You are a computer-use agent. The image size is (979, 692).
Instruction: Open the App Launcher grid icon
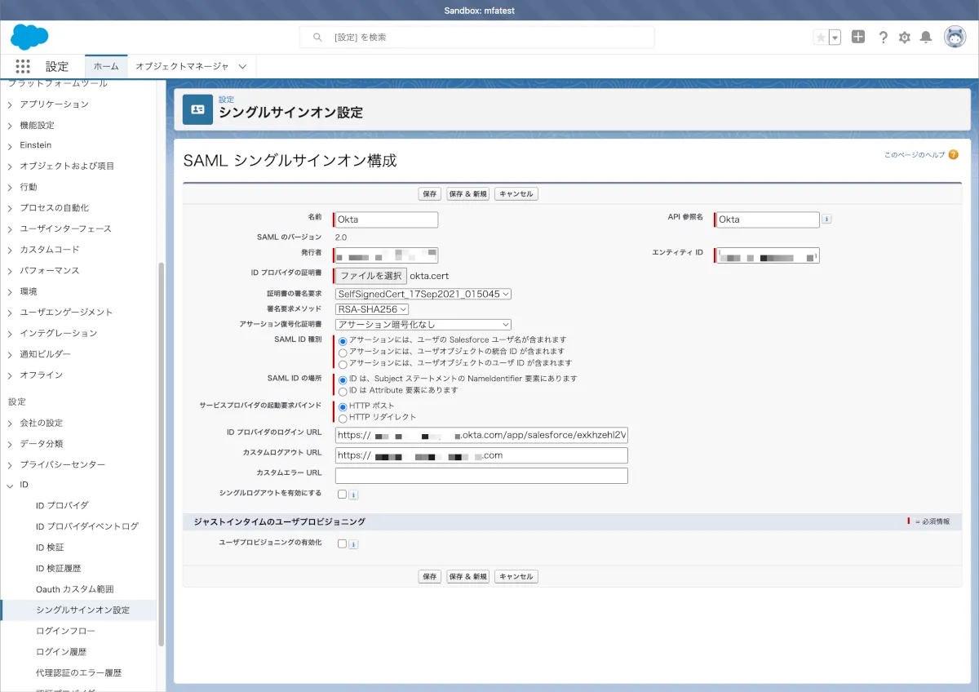(x=23, y=66)
